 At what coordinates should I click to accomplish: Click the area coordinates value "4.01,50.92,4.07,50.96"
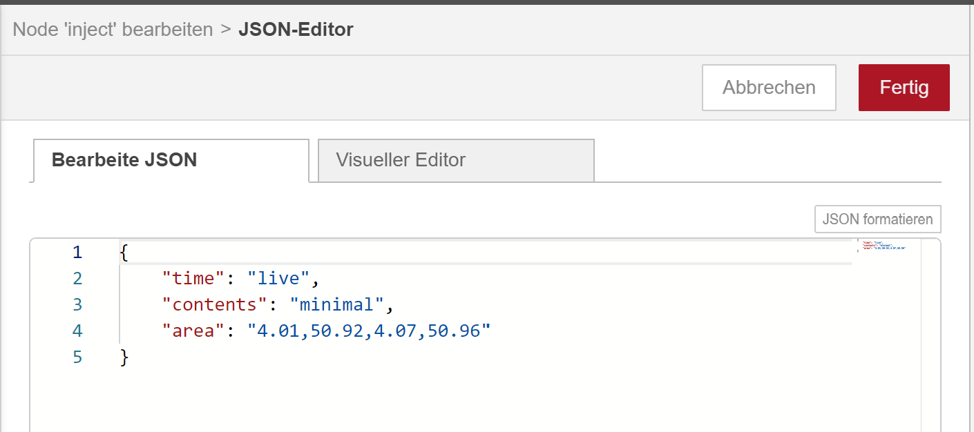tap(369, 331)
